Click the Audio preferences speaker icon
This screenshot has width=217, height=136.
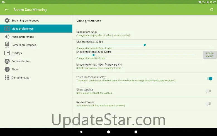[7, 37]
